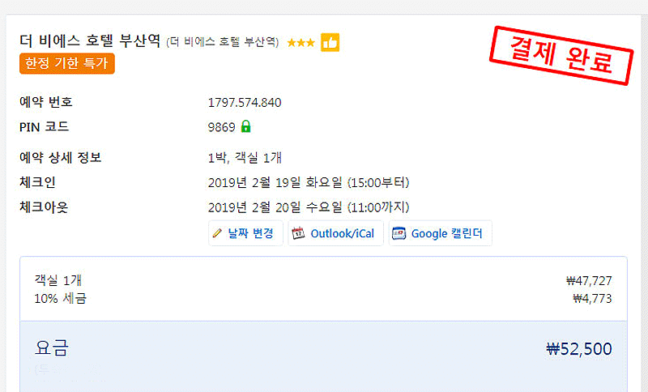Click the pencil icon beside 날짜 변경

click(x=217, y=233)
